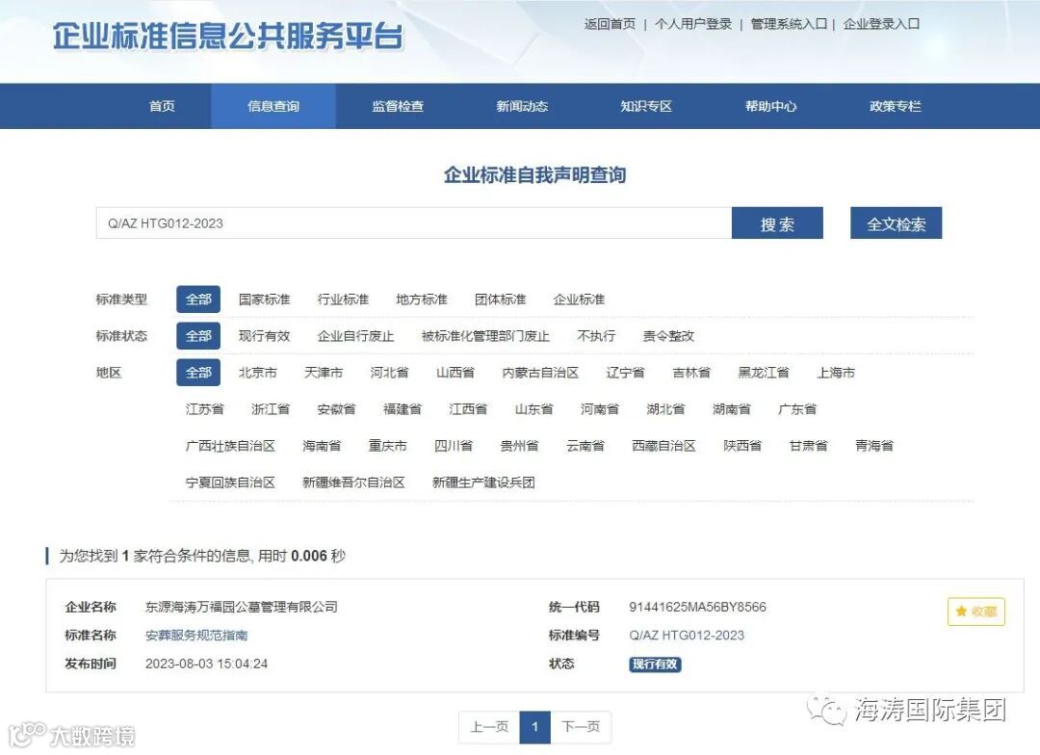Image resolution: width=1040 pixels, height=755 pixels.
Task: Click the 全文检索 button
Action: pyautogui.click(x=897, y=222)
